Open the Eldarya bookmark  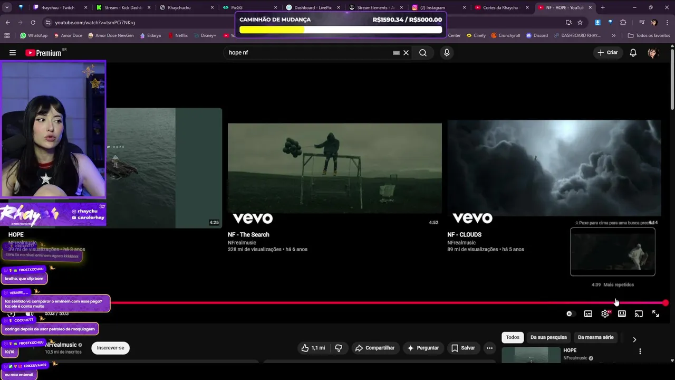pyautogui.click(x=150, y=35)
